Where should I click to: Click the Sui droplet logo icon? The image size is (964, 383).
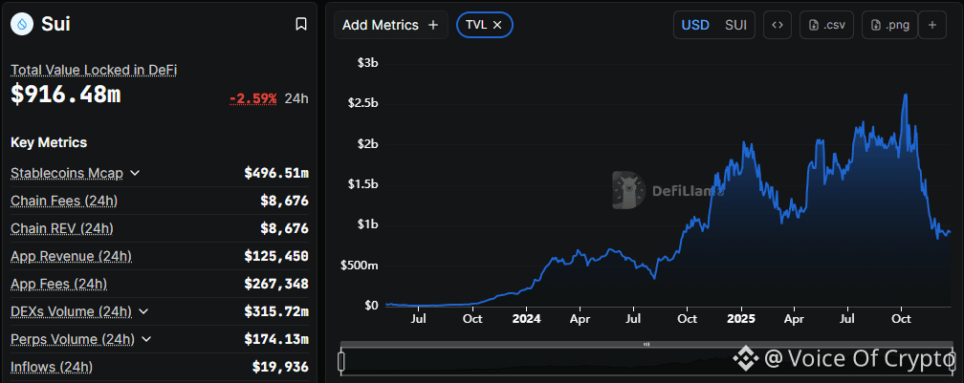(x=22, y=25)
